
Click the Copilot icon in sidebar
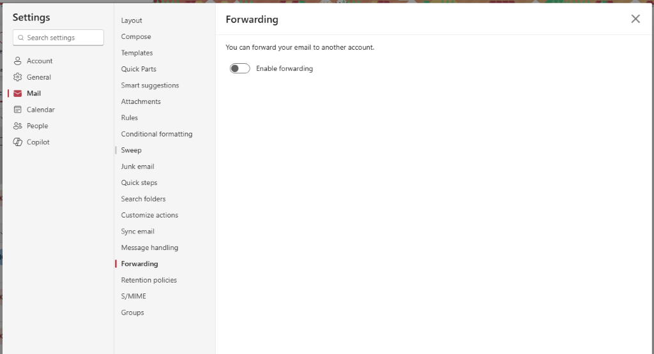[17, 142]
